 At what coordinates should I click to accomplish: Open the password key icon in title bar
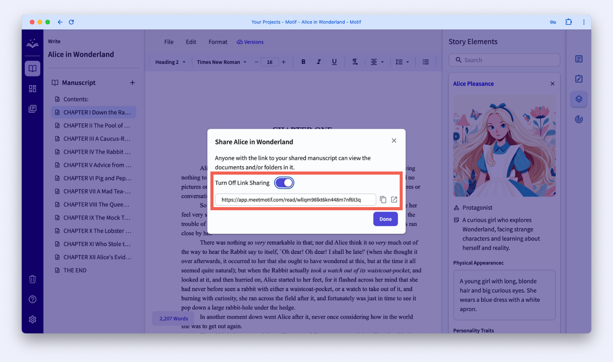click(553, 22)
